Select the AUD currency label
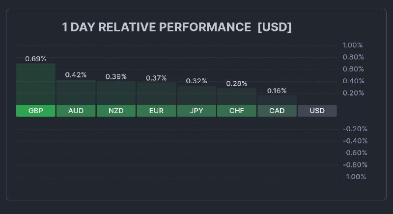This screenshot has height=214, width=393. click(x=76, y=111)
